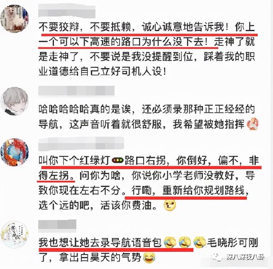This screenshot has height=269, width=273.
Task: Click the second crying-laughing emoji in last comment
Action: pos(185,243)
